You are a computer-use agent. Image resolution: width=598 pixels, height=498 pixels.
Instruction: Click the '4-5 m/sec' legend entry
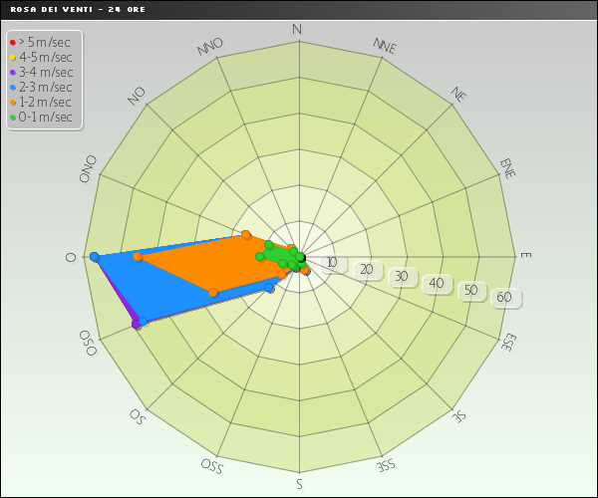tap(41, 57)
